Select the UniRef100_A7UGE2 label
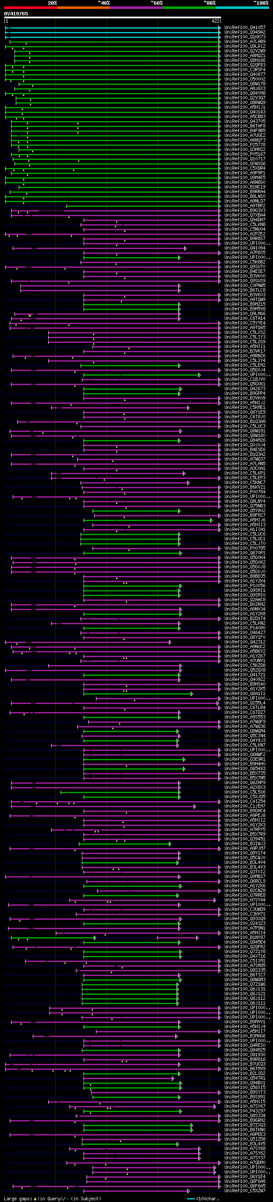Viewport: 273px width, 1202px height. (x=245, y=135)
